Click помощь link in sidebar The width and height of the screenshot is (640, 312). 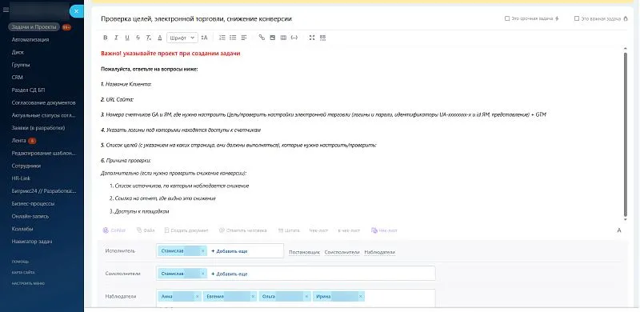tap(20, 262)
